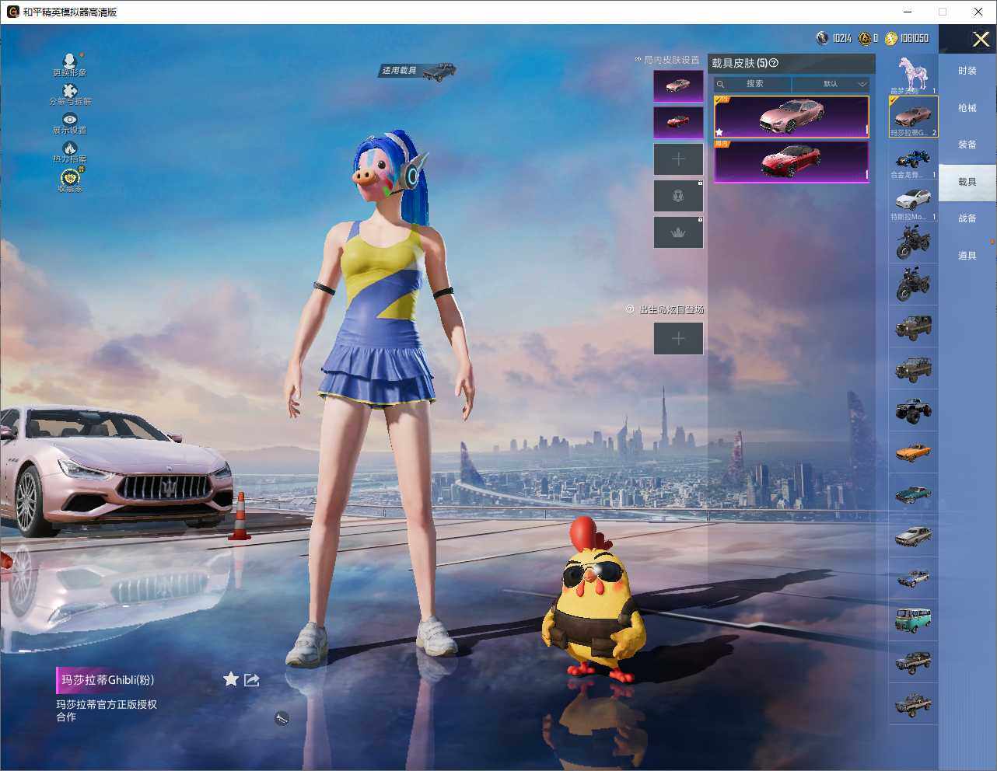Select the monster truck vehicle
This screenshot has width=997, height=771.
tap(914, 410)
